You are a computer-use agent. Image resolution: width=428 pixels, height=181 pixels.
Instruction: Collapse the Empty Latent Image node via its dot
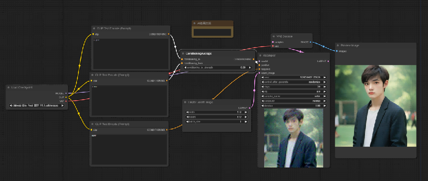[x=185, y=102]
